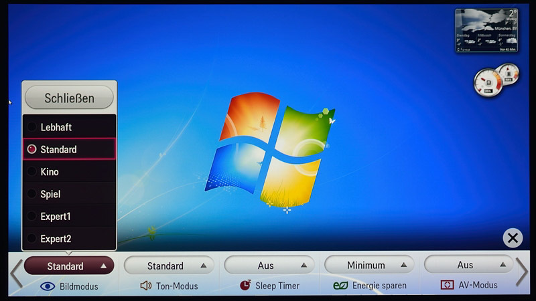
Task: Click the Bildmodus label text
Action: point(78,286)
